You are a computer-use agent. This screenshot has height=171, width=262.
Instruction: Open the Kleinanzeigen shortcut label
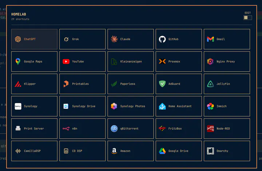click(131, 62)
